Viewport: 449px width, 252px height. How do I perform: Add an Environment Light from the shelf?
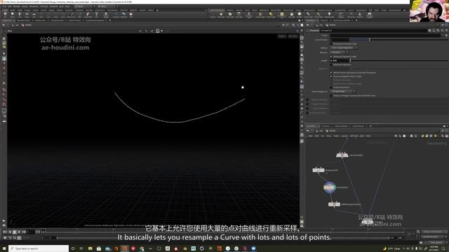pyautogui.click(x=282, y=15)
